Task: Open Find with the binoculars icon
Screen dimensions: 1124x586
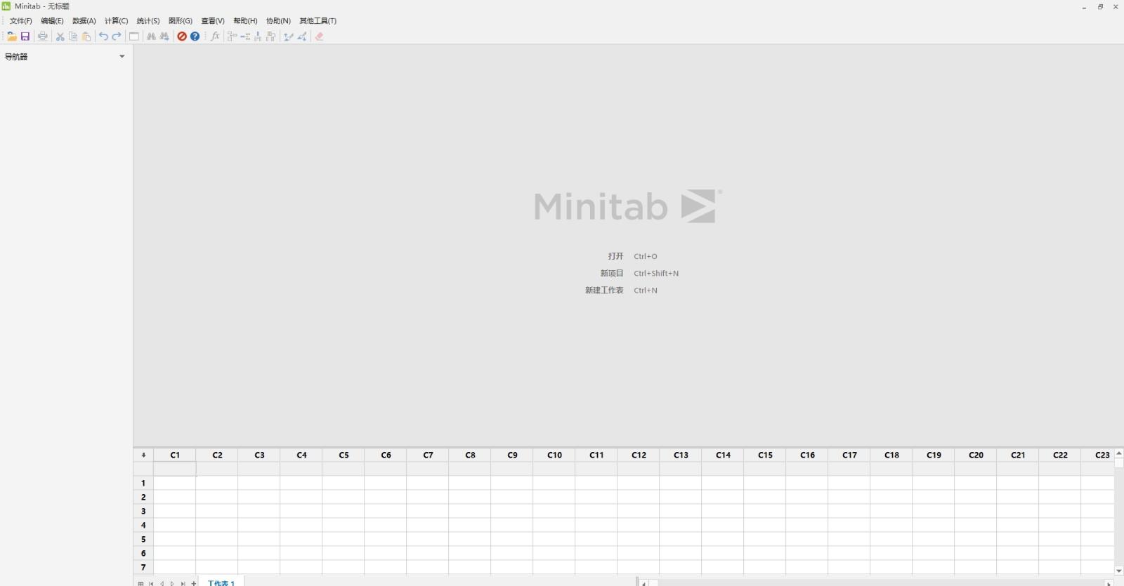Action: pos(151,36)
